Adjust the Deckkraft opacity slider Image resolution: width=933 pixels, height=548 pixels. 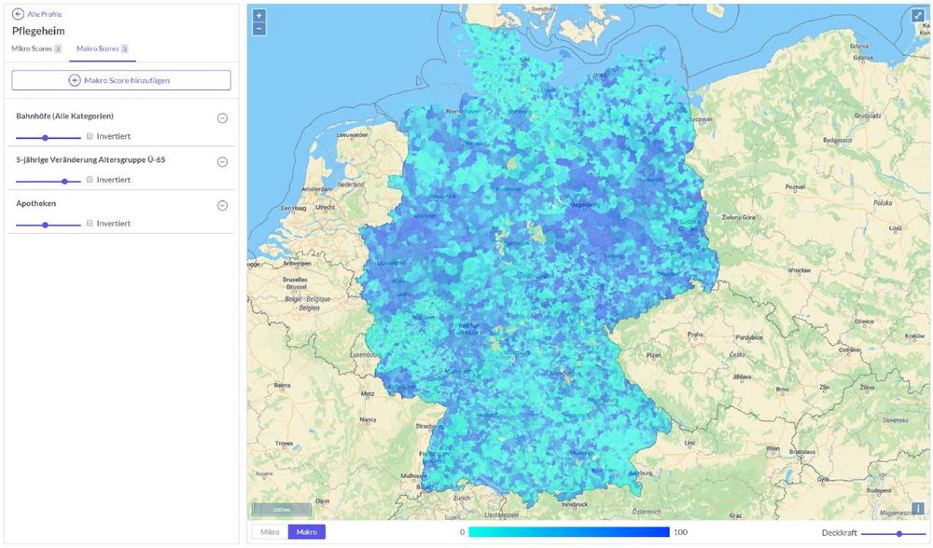(898, 533)
